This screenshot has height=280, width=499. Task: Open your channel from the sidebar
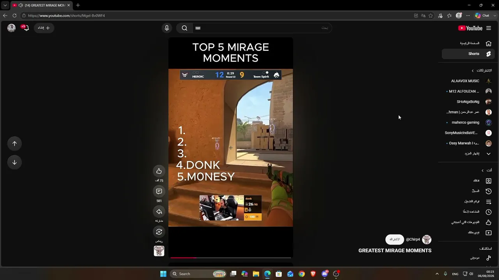468,181
